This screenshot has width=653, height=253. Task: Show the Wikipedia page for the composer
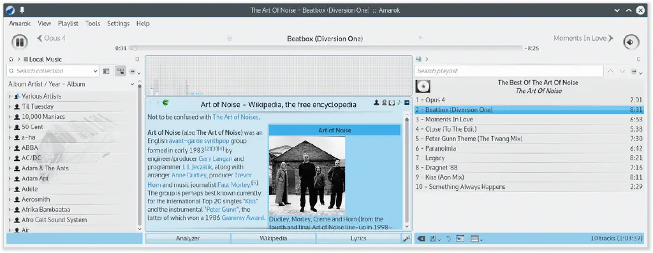[x=384, y=102]
